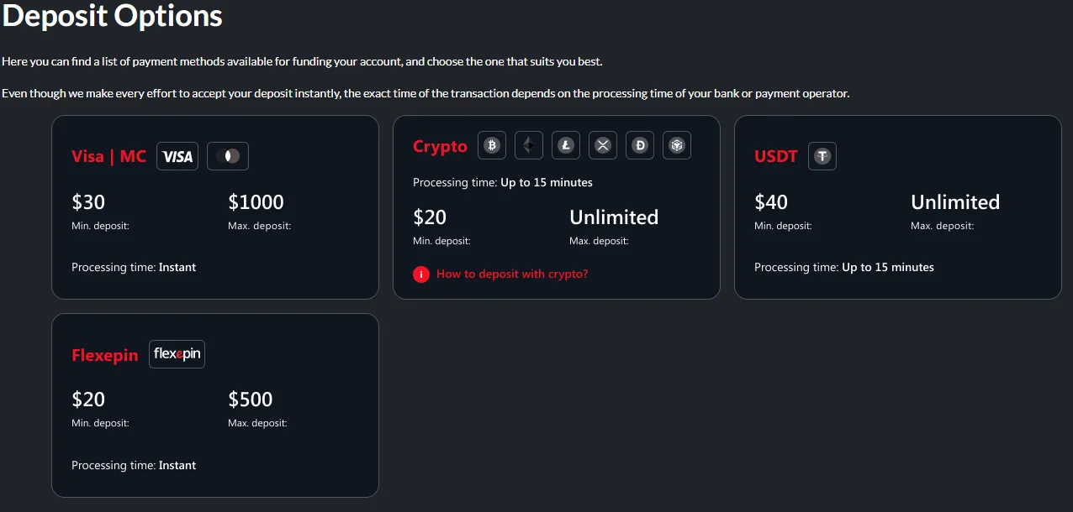1073x512 pixels.
Task: Select the USDT deposit option card
Action: [x=898, y=206]
